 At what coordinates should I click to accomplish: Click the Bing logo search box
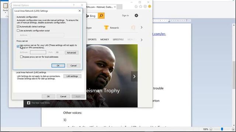coord(92,16)
